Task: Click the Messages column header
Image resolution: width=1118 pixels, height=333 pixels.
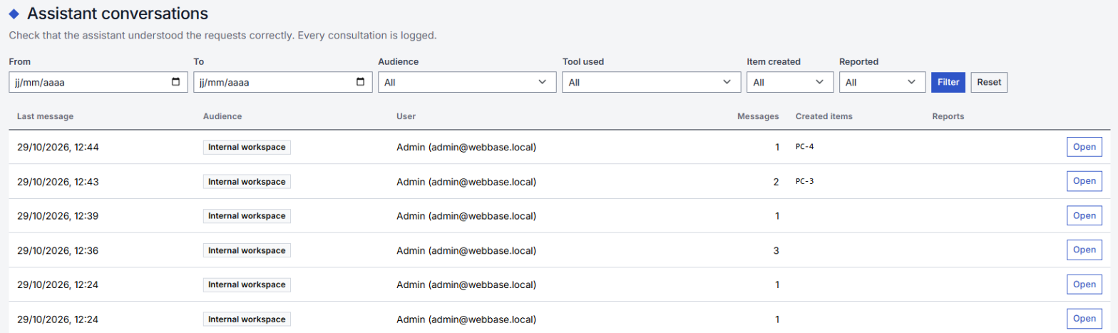Action: tap(758, 116)
